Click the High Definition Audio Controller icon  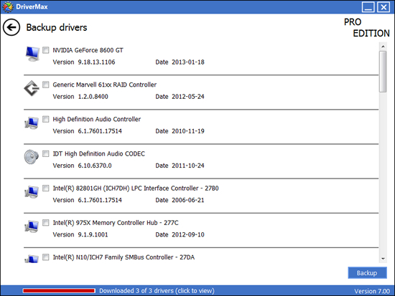32,123
